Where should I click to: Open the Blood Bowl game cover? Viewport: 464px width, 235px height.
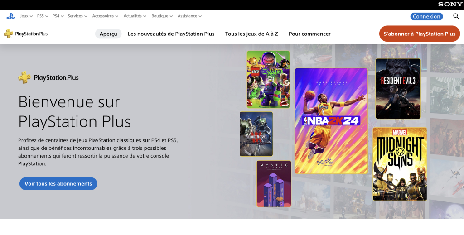pyautogui.click(x=256, y=134)
